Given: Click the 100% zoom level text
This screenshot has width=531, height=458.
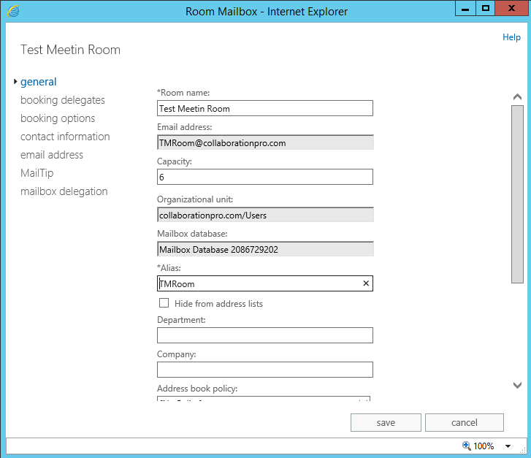Looking at the screenshot, I should point(484,446).
